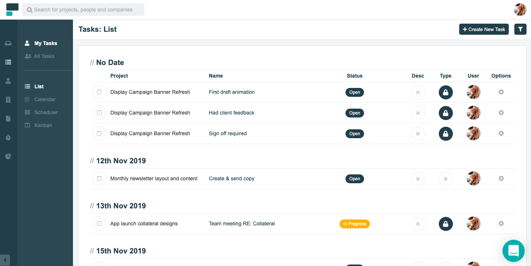Screen dimensions: 531x266
Task: Click the project Monthly newsletter layout and content
Action: click(154, 178)
